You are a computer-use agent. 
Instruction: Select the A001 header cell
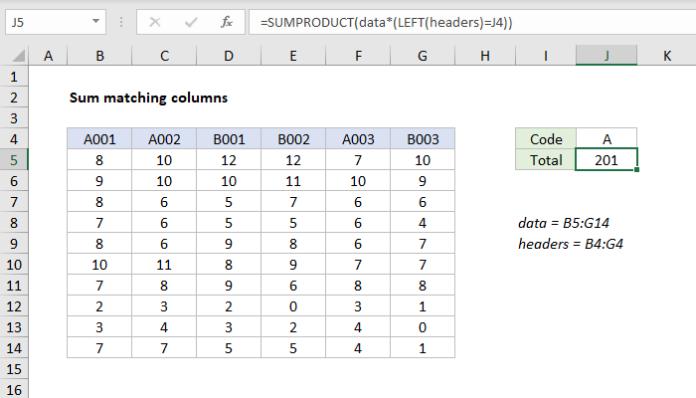point(99,139)
